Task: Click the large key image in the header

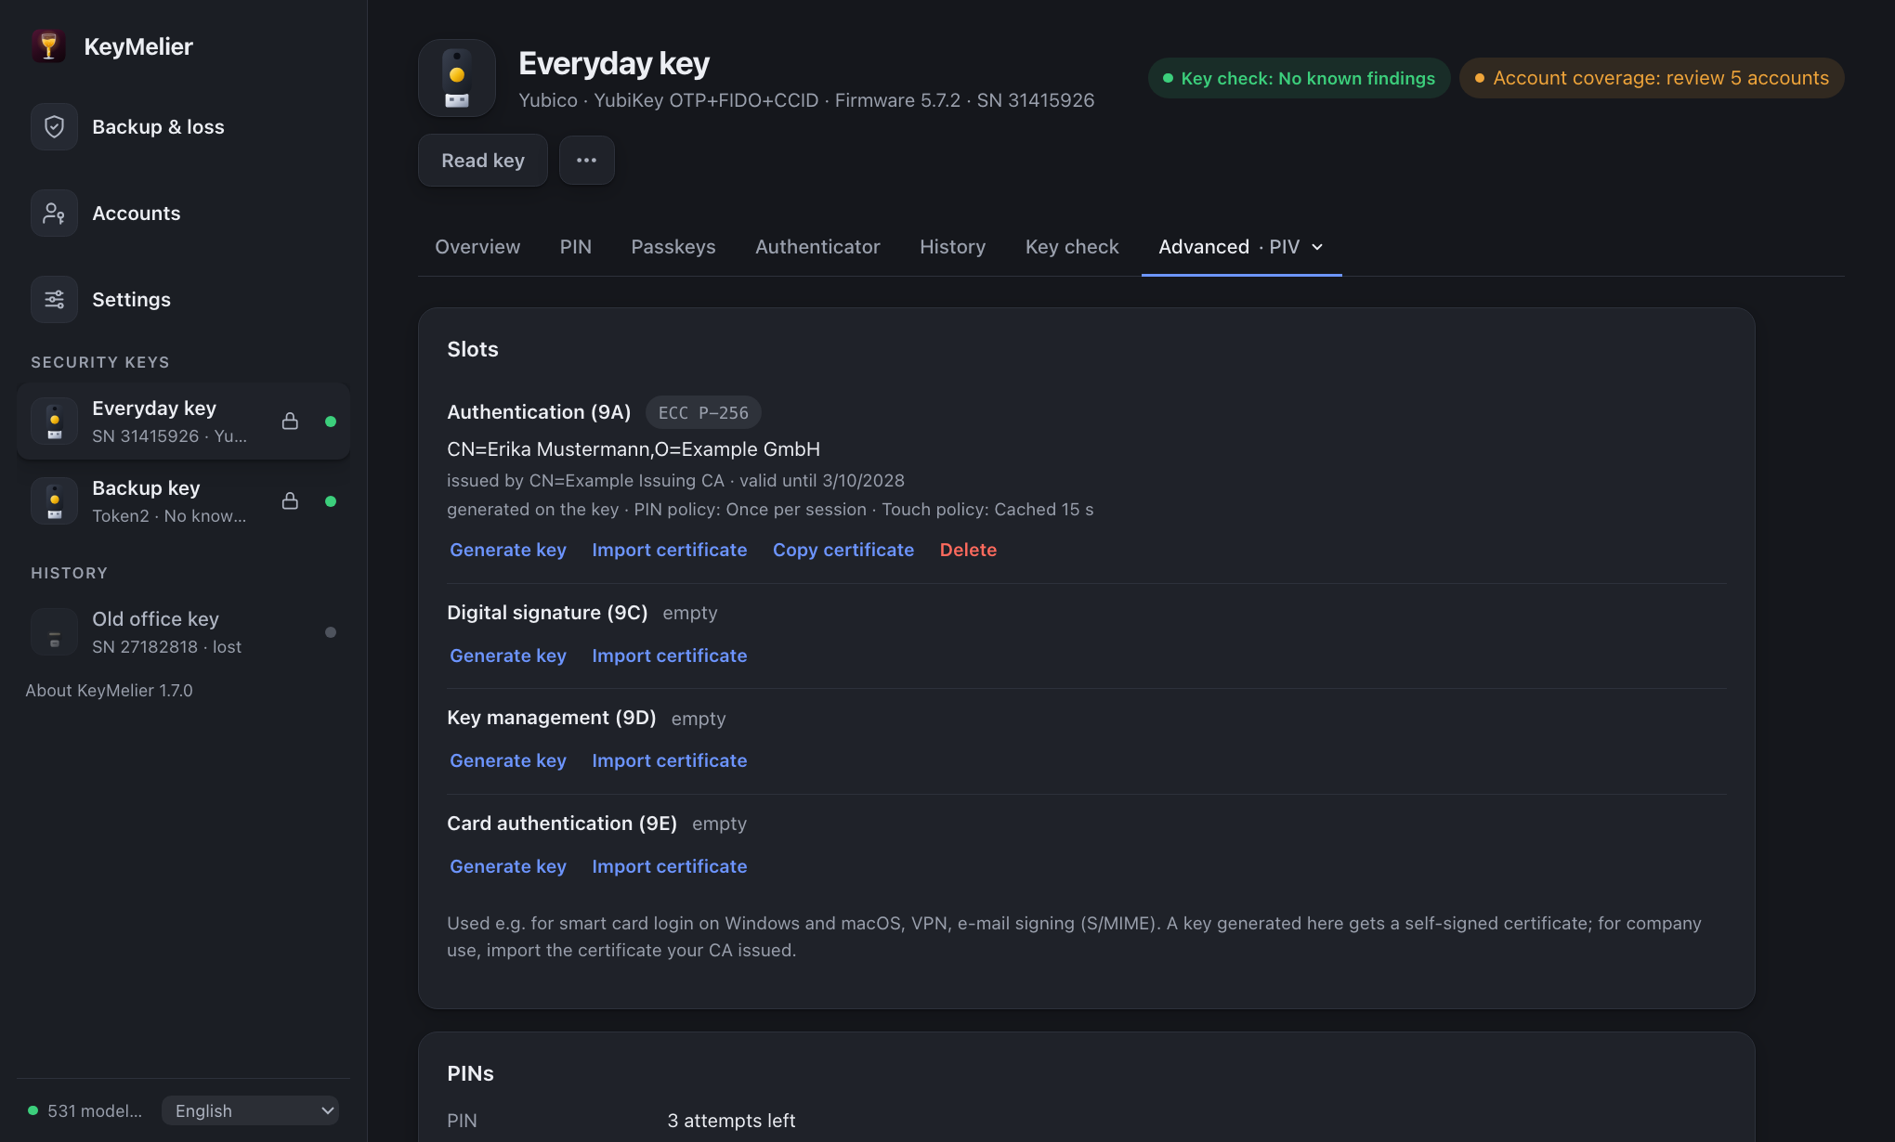Action: [457, 78]
